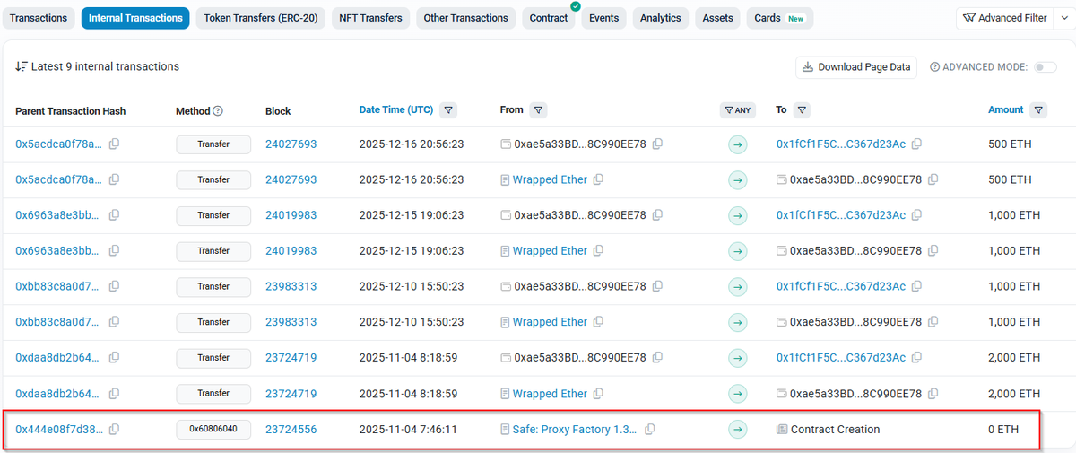Open block 23724556

[291, 430]
